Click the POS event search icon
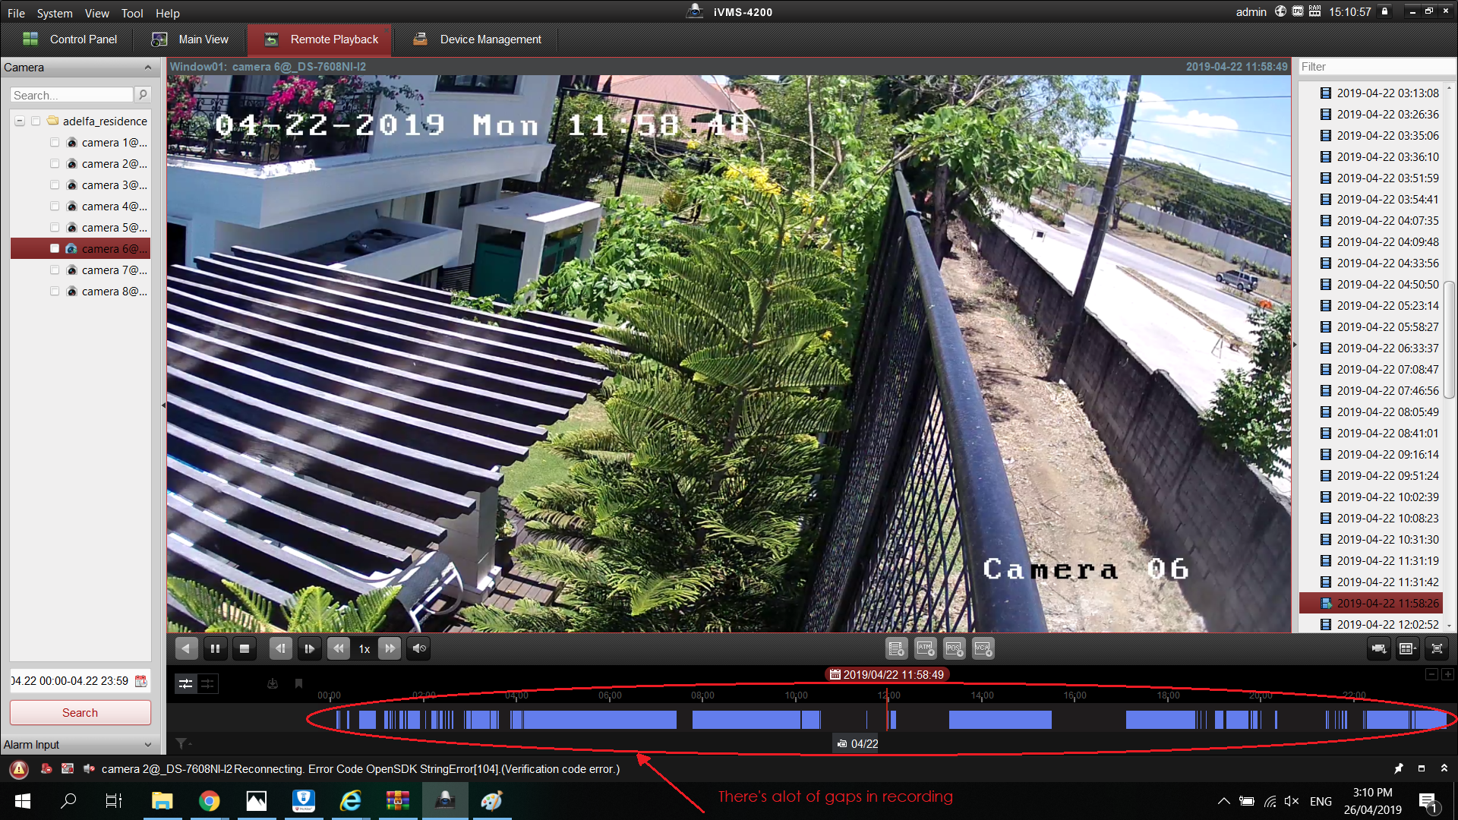1458x820 pixels. [954, 648]
